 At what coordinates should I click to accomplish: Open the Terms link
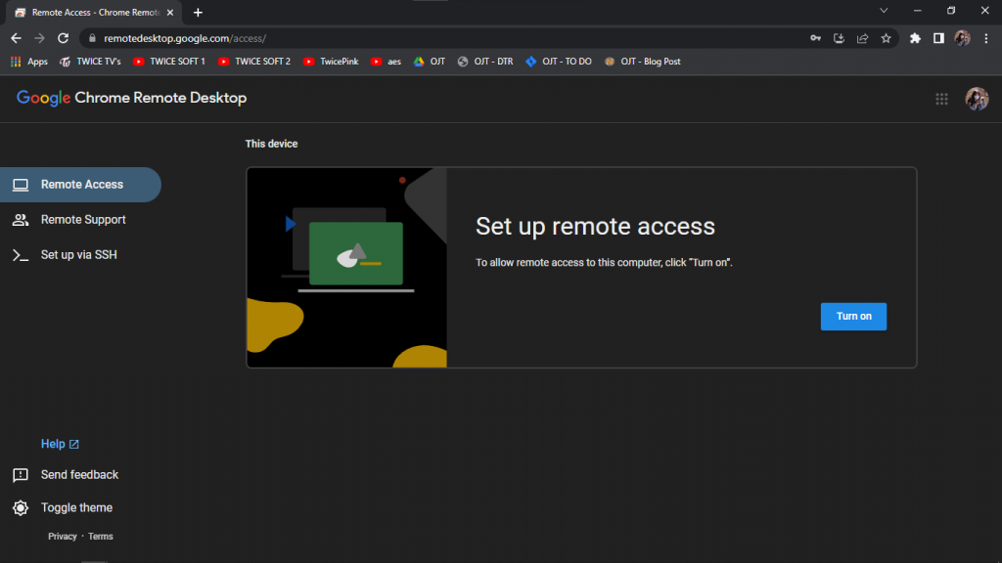tap(101, 537)
